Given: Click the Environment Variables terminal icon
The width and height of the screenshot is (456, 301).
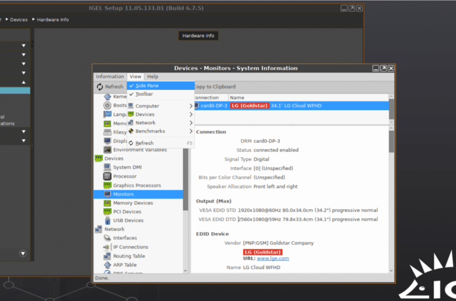Looking at the screenshot, I should coord(108,150).
